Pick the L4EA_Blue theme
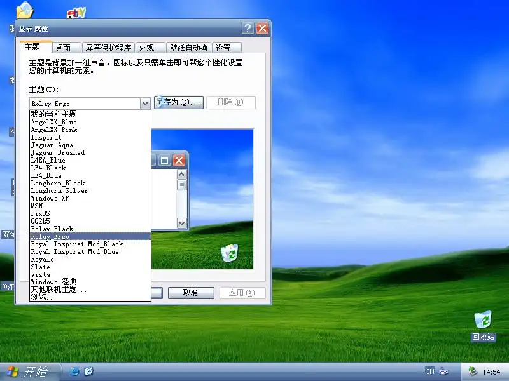 [x=90, y=161]
